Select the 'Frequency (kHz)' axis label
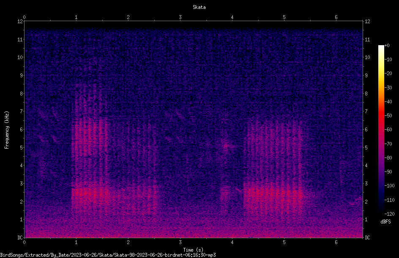This screenshot has width=399, height=258. pyautogui.click(x=7, y=130)
